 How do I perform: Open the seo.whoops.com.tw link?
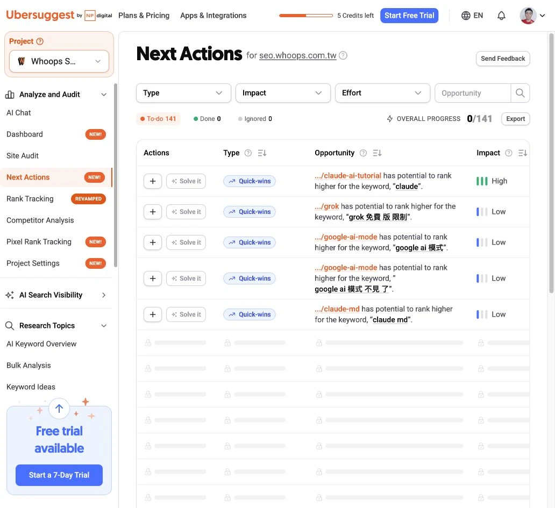click(298, 55)
